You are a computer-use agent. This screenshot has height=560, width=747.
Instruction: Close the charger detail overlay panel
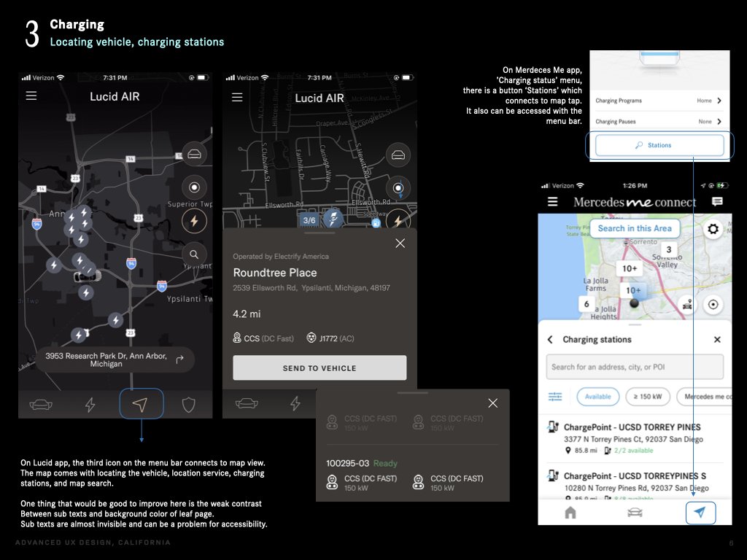[493, 403]
